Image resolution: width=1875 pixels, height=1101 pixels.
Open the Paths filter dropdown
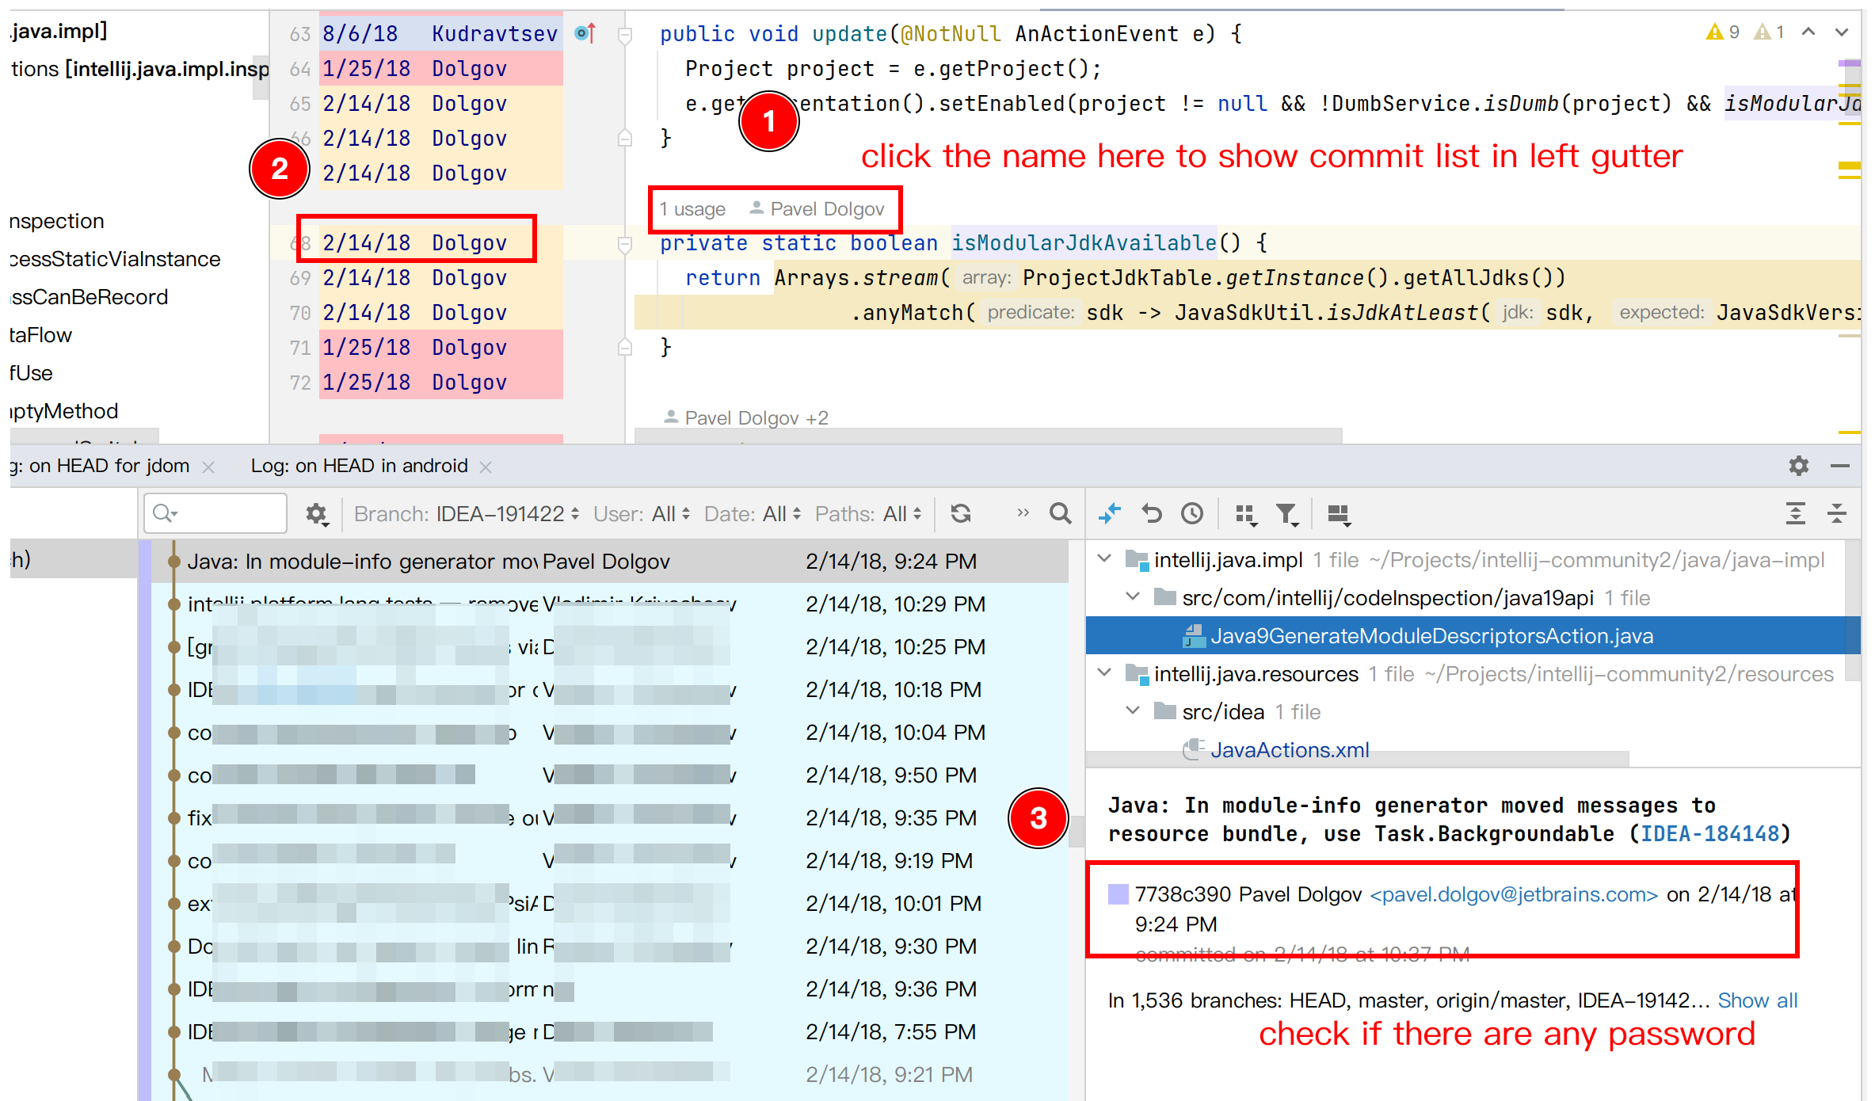point(868,514)
